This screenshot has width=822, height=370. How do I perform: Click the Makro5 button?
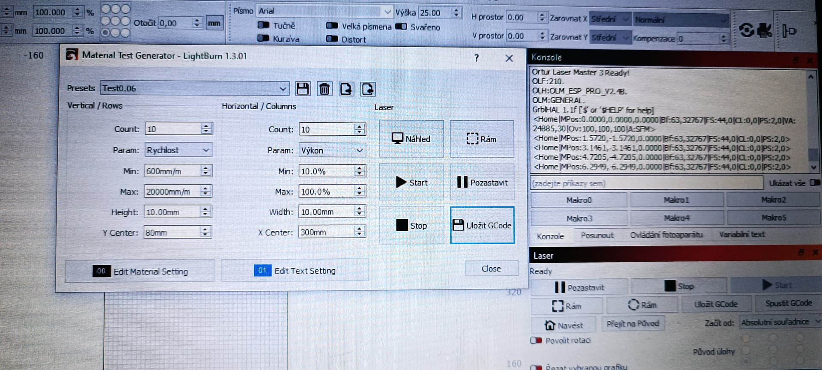click(x=773, y=218)
